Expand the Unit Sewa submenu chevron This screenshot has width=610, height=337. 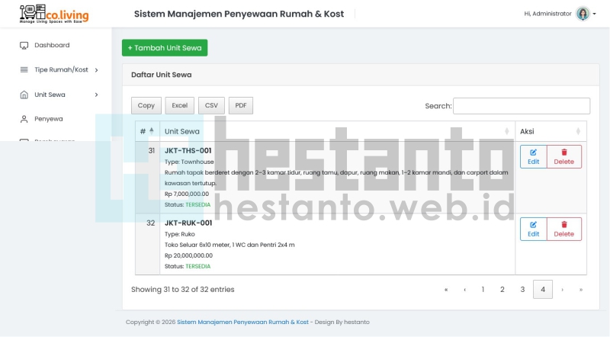(x=96, y=95)
